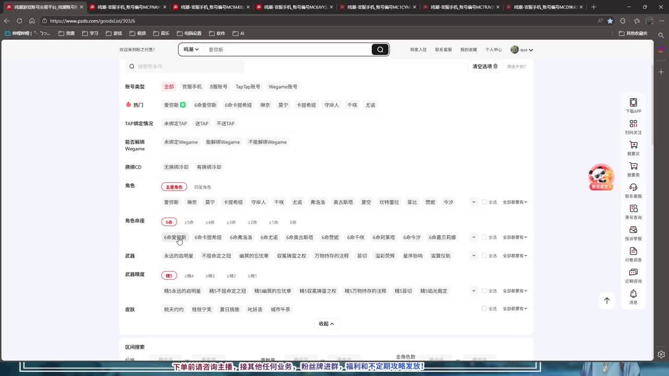
Task: Expand 全部都要有 dropdown in 角色命座 row
Action: point(515,238)
